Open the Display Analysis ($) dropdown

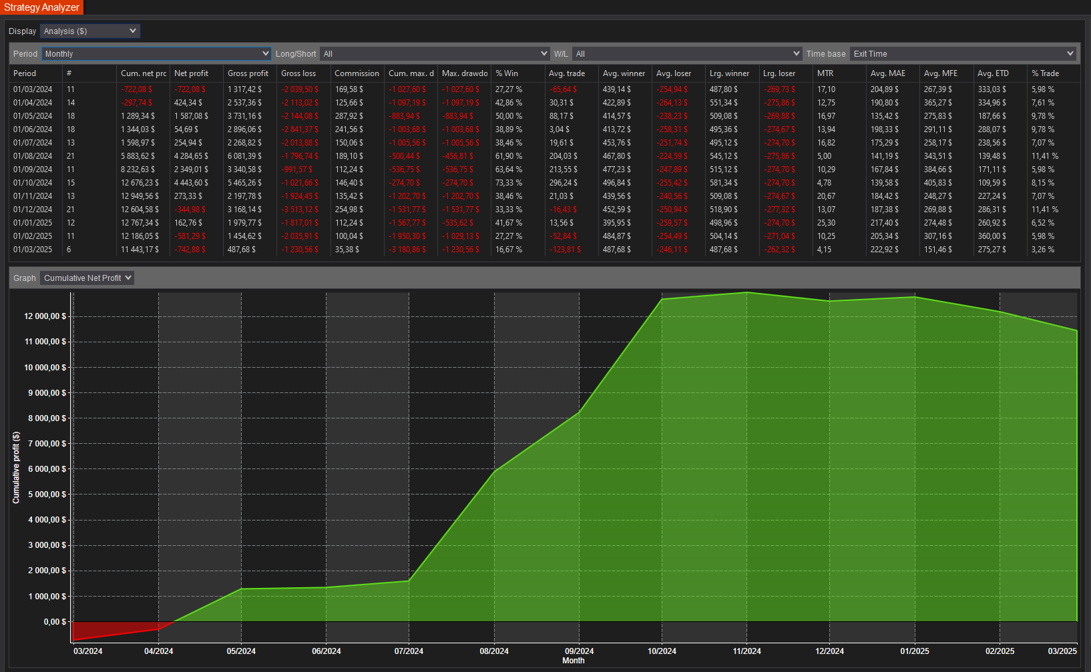(89, 31)
